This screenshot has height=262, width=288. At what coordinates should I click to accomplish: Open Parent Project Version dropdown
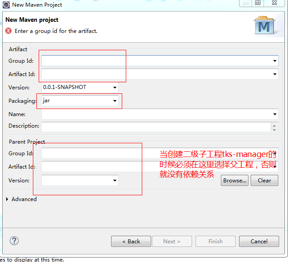click(x=115, y=180)
